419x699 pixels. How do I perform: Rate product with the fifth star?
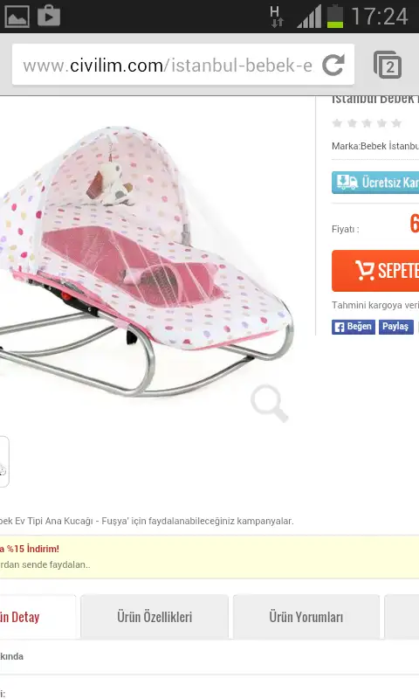coord(396,123)
